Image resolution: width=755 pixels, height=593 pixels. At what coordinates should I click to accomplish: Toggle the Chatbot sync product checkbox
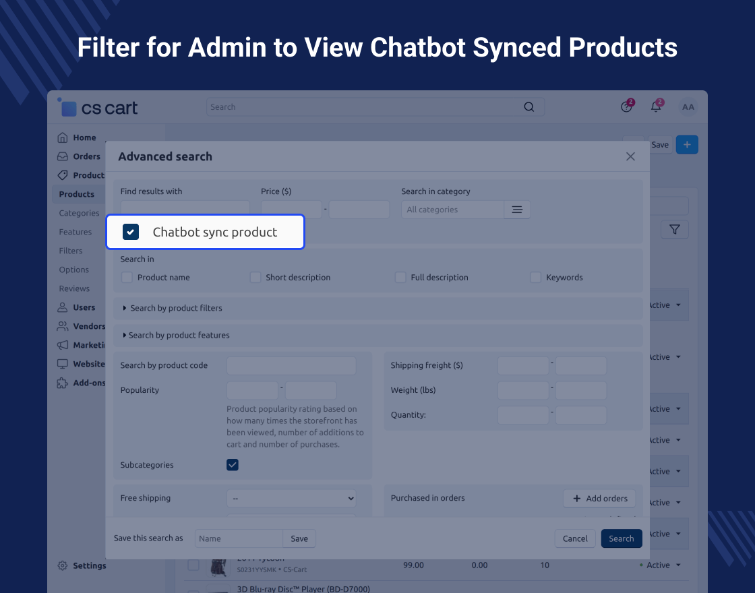tap(131, 232)
